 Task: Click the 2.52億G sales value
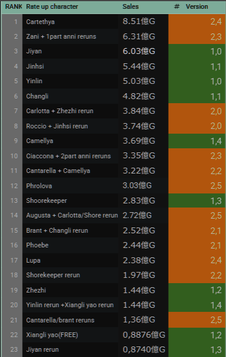[x=139, y=230]
